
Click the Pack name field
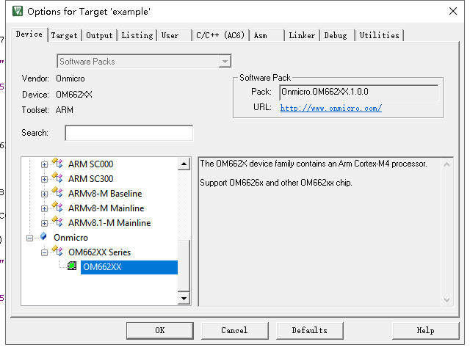(359, 92)
